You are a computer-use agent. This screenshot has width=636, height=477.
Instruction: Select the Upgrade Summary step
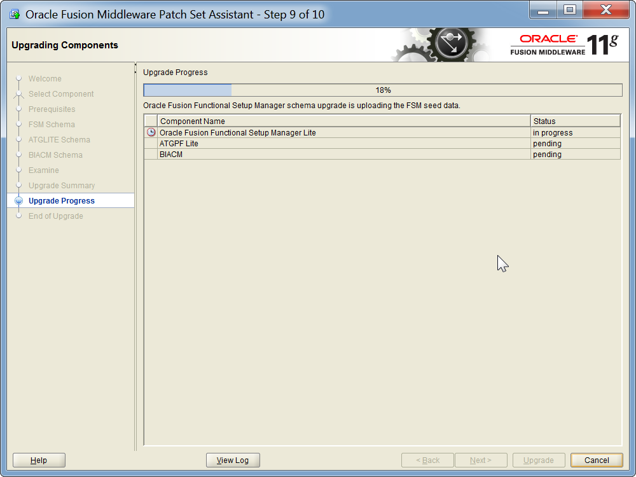[x=62, y=185]
